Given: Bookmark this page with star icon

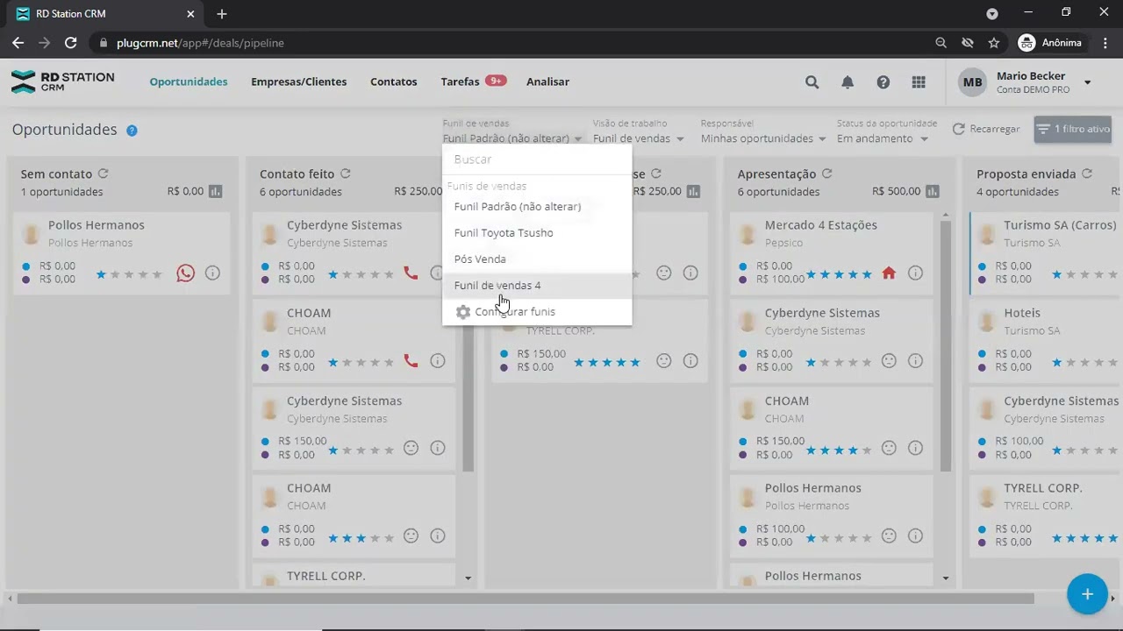Looking at the screenshot, I should (994, 42).
